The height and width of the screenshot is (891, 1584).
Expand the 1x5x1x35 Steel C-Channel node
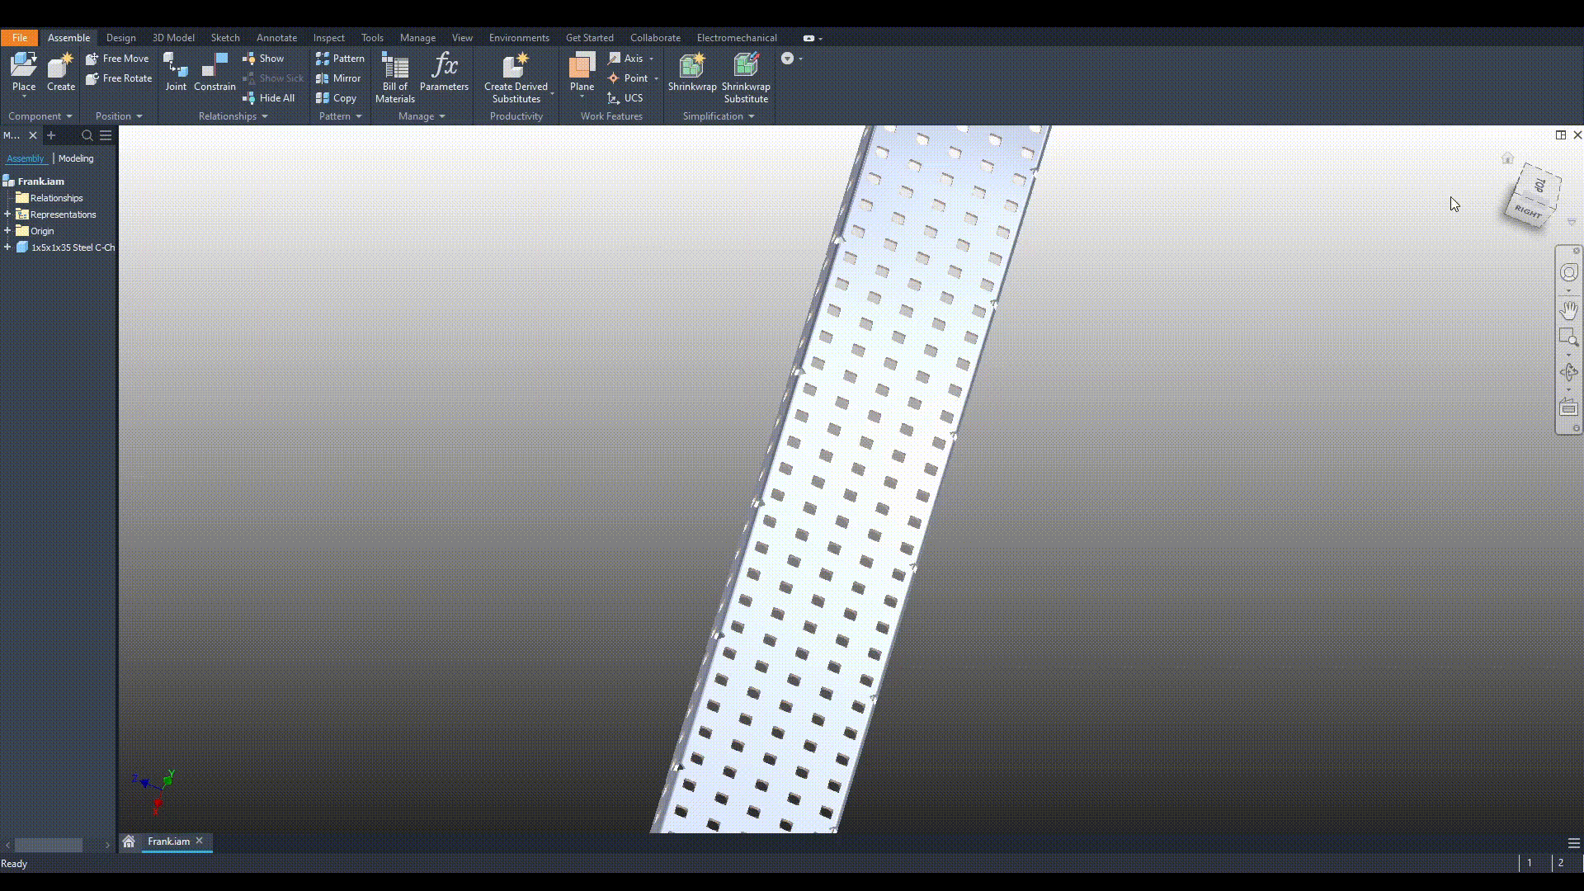click(7, 247)
